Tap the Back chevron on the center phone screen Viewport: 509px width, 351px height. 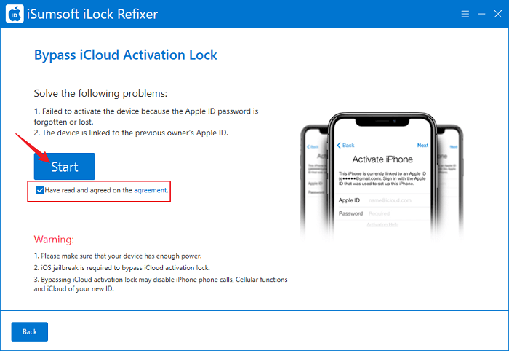tap(345, 145)
